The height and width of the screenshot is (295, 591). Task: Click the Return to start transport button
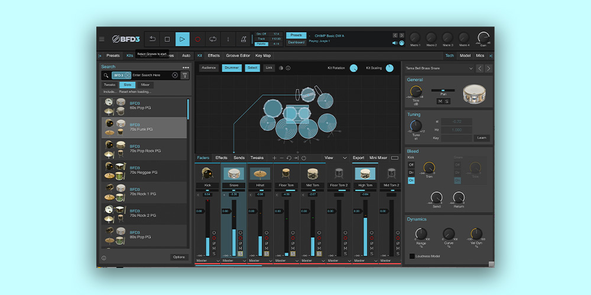[152, 40]
